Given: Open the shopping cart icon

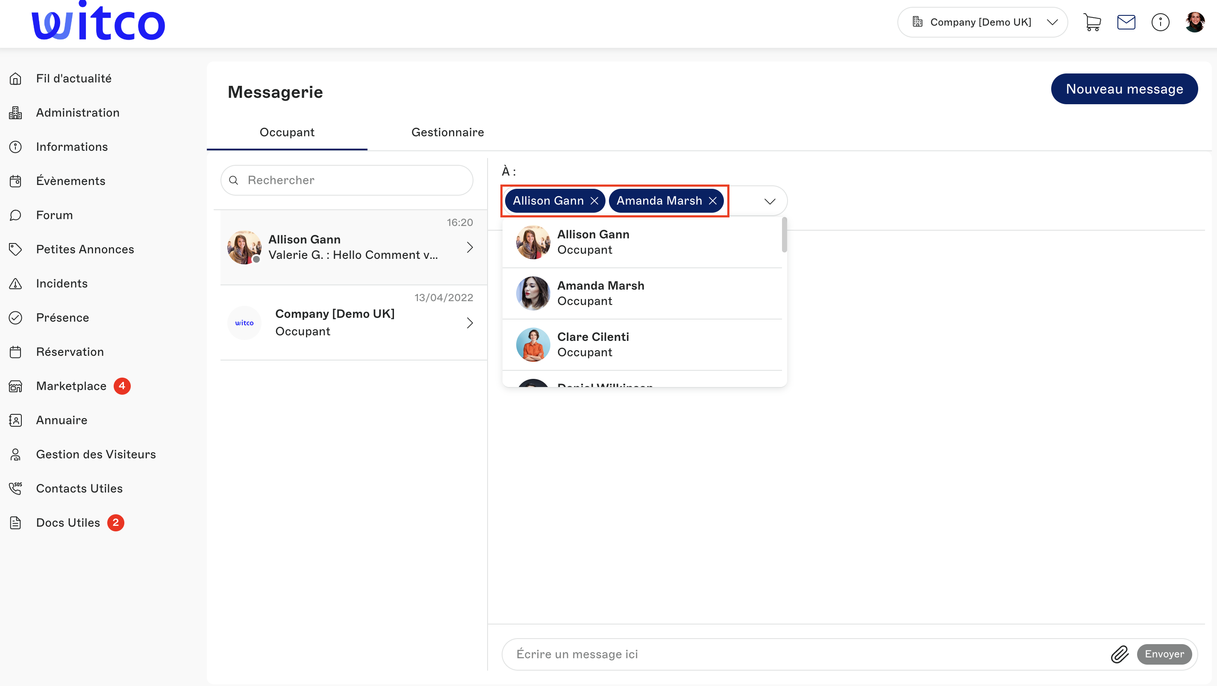Looking at the screenshot, I should pyautogui.click(x=1092, y=22).
